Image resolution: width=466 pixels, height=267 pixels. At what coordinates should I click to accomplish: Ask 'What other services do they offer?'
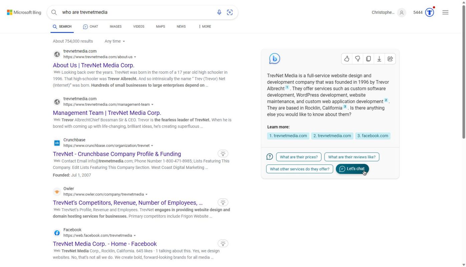click(x=299, y=169)
